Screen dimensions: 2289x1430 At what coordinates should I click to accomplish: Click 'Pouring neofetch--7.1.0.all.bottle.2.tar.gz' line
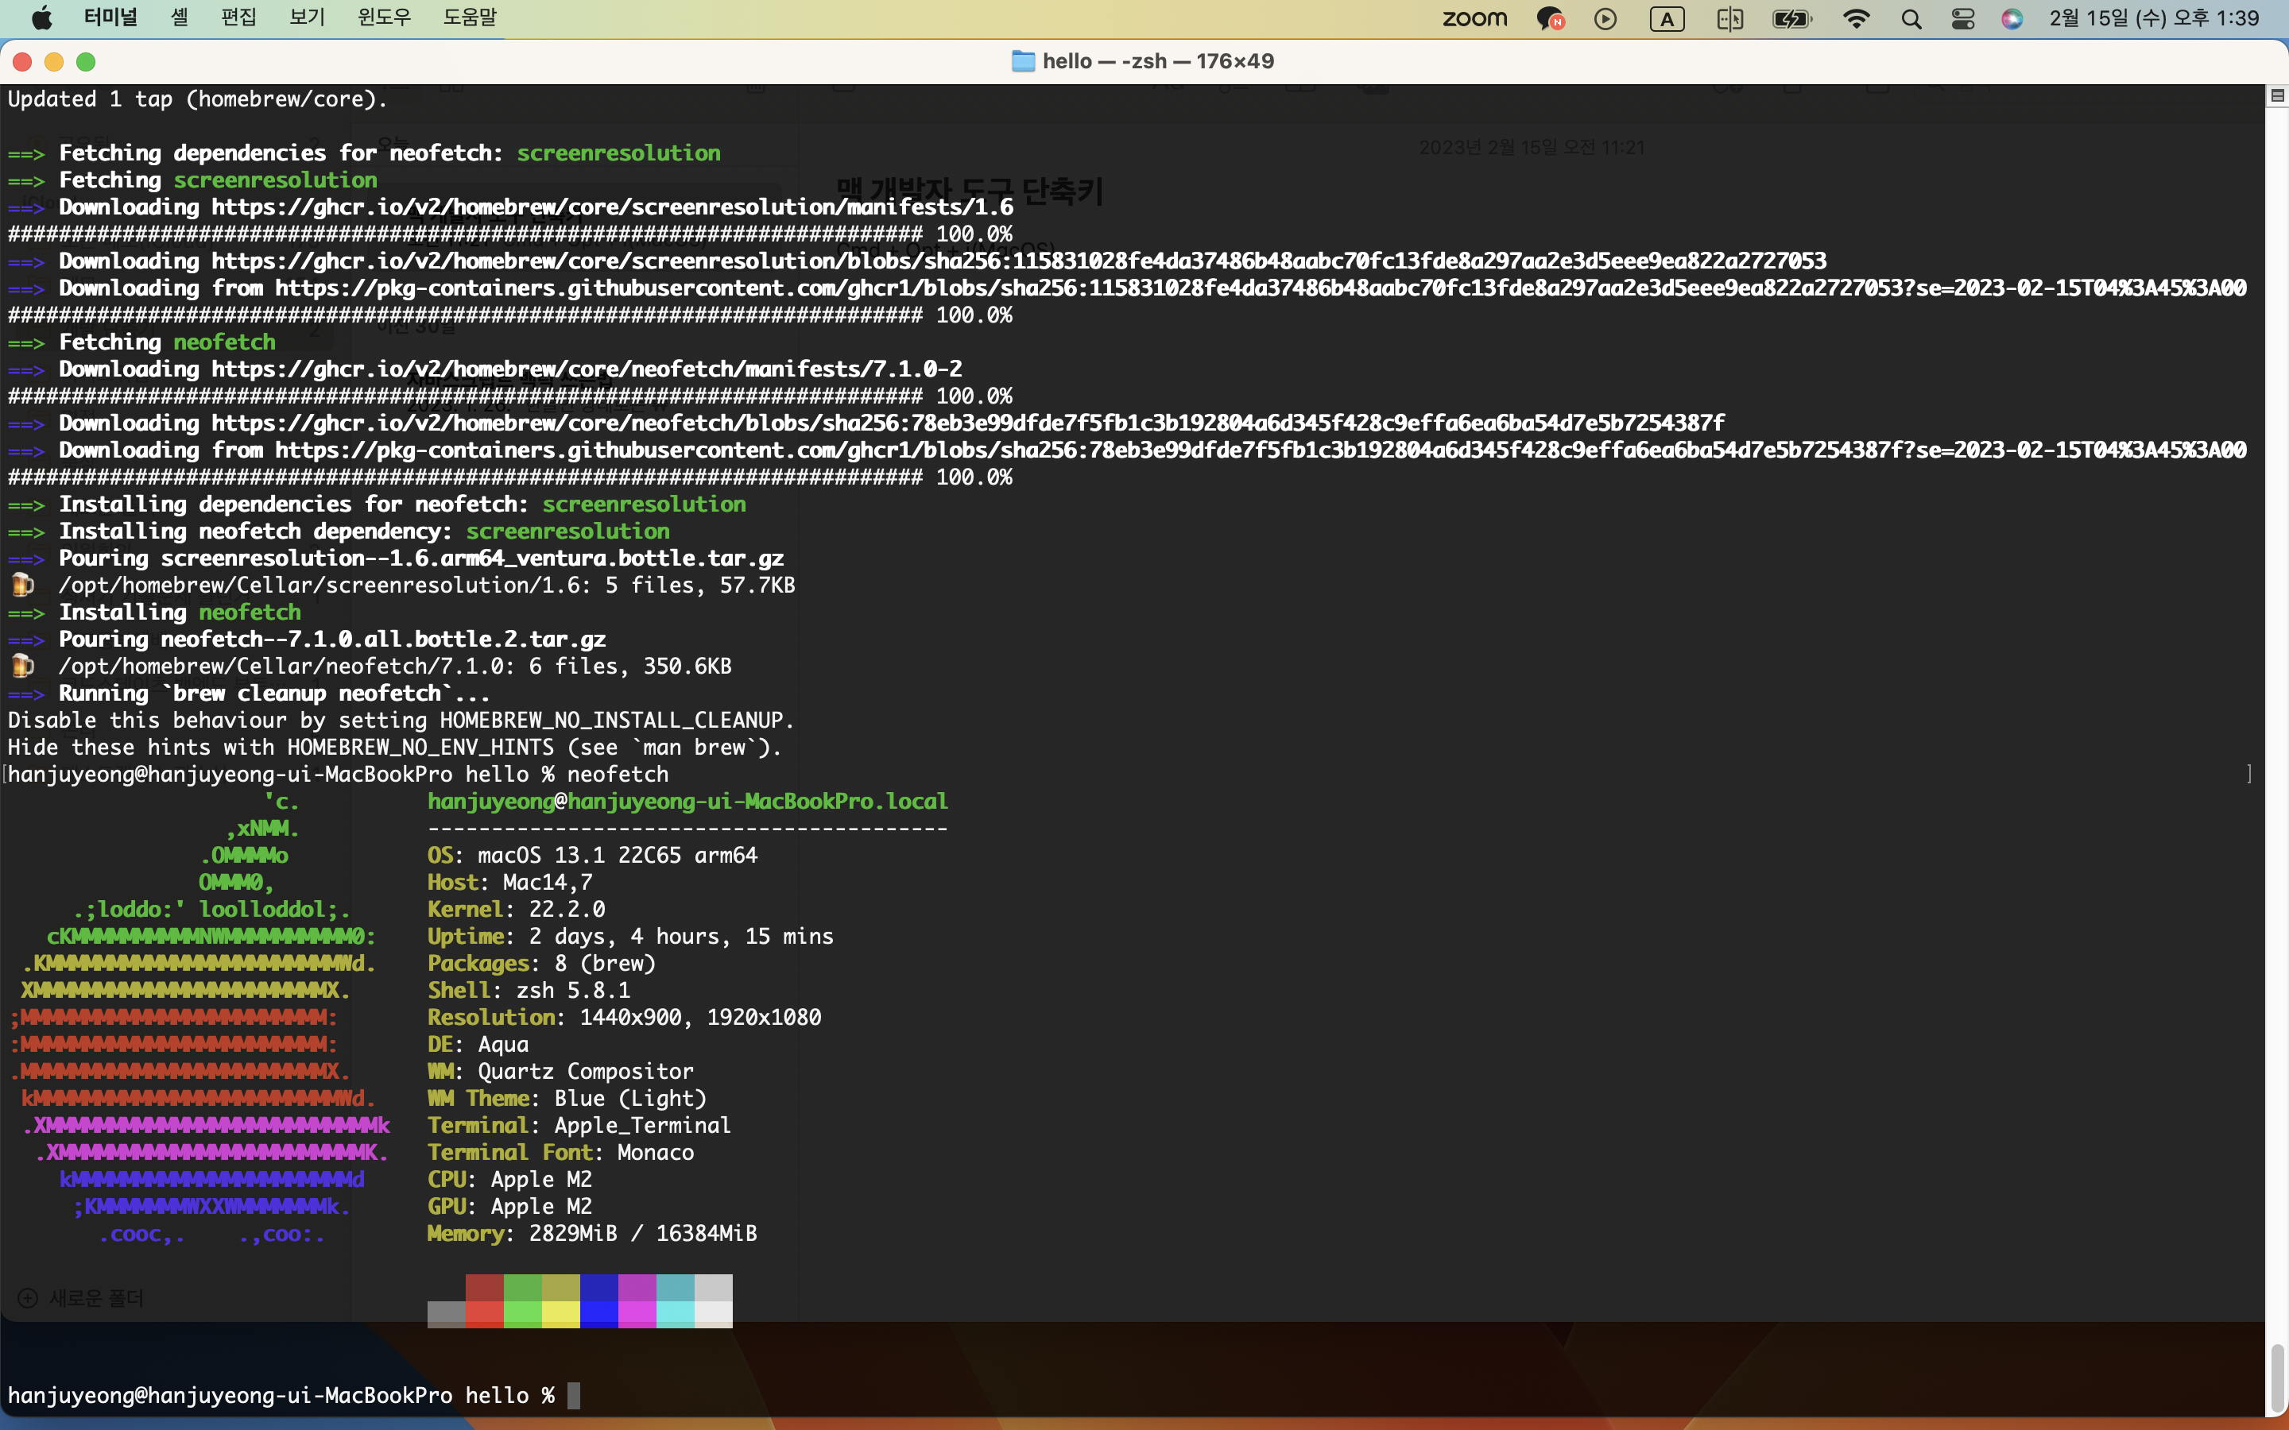pos(308,640)
